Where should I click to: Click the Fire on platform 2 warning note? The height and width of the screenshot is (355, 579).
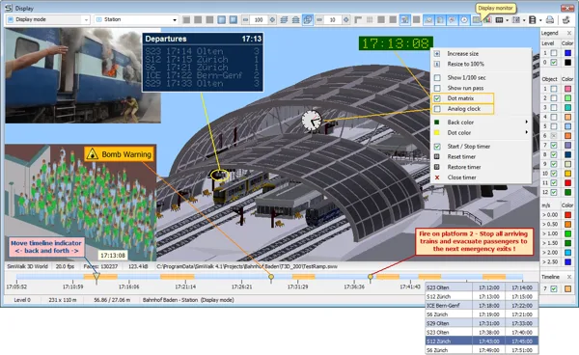(x=474, y=241)
